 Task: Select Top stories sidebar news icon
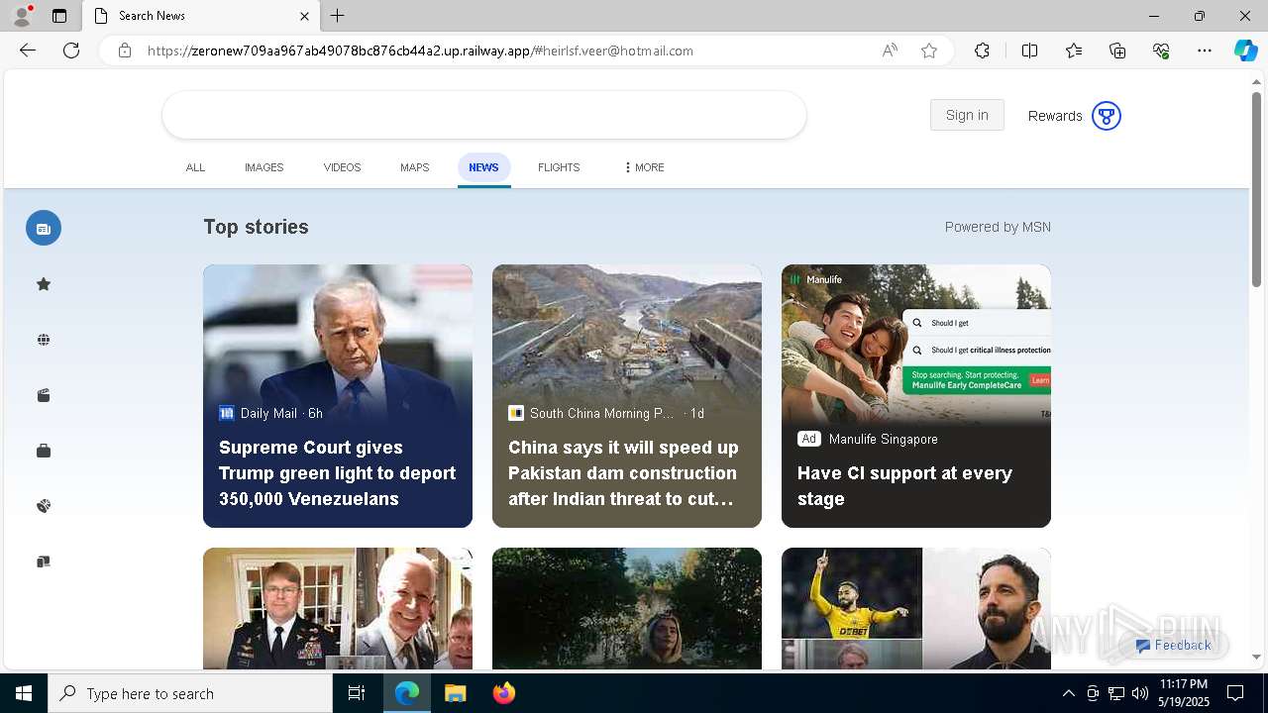44,228
